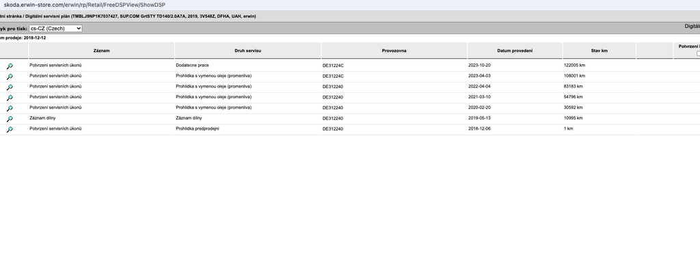Click the sale date 2018-12-12 text

click(34, 38)
